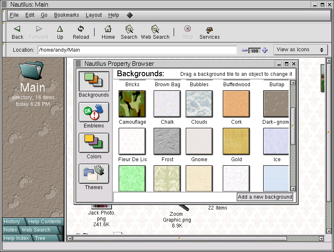Zoom out with the minus icon
This screenshot has width=334, height=252.
(x=245, y=50)
